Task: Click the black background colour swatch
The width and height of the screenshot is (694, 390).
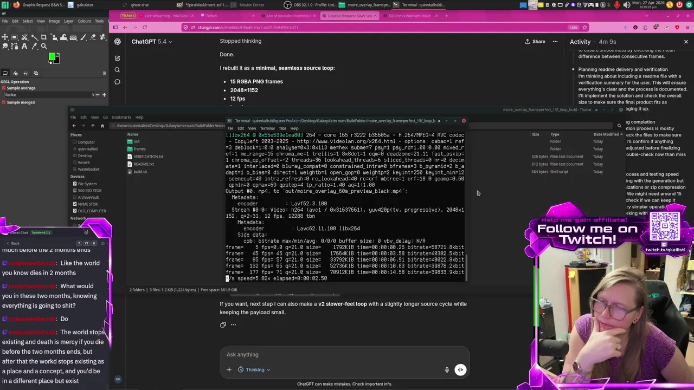Action: tap(57, 61)
